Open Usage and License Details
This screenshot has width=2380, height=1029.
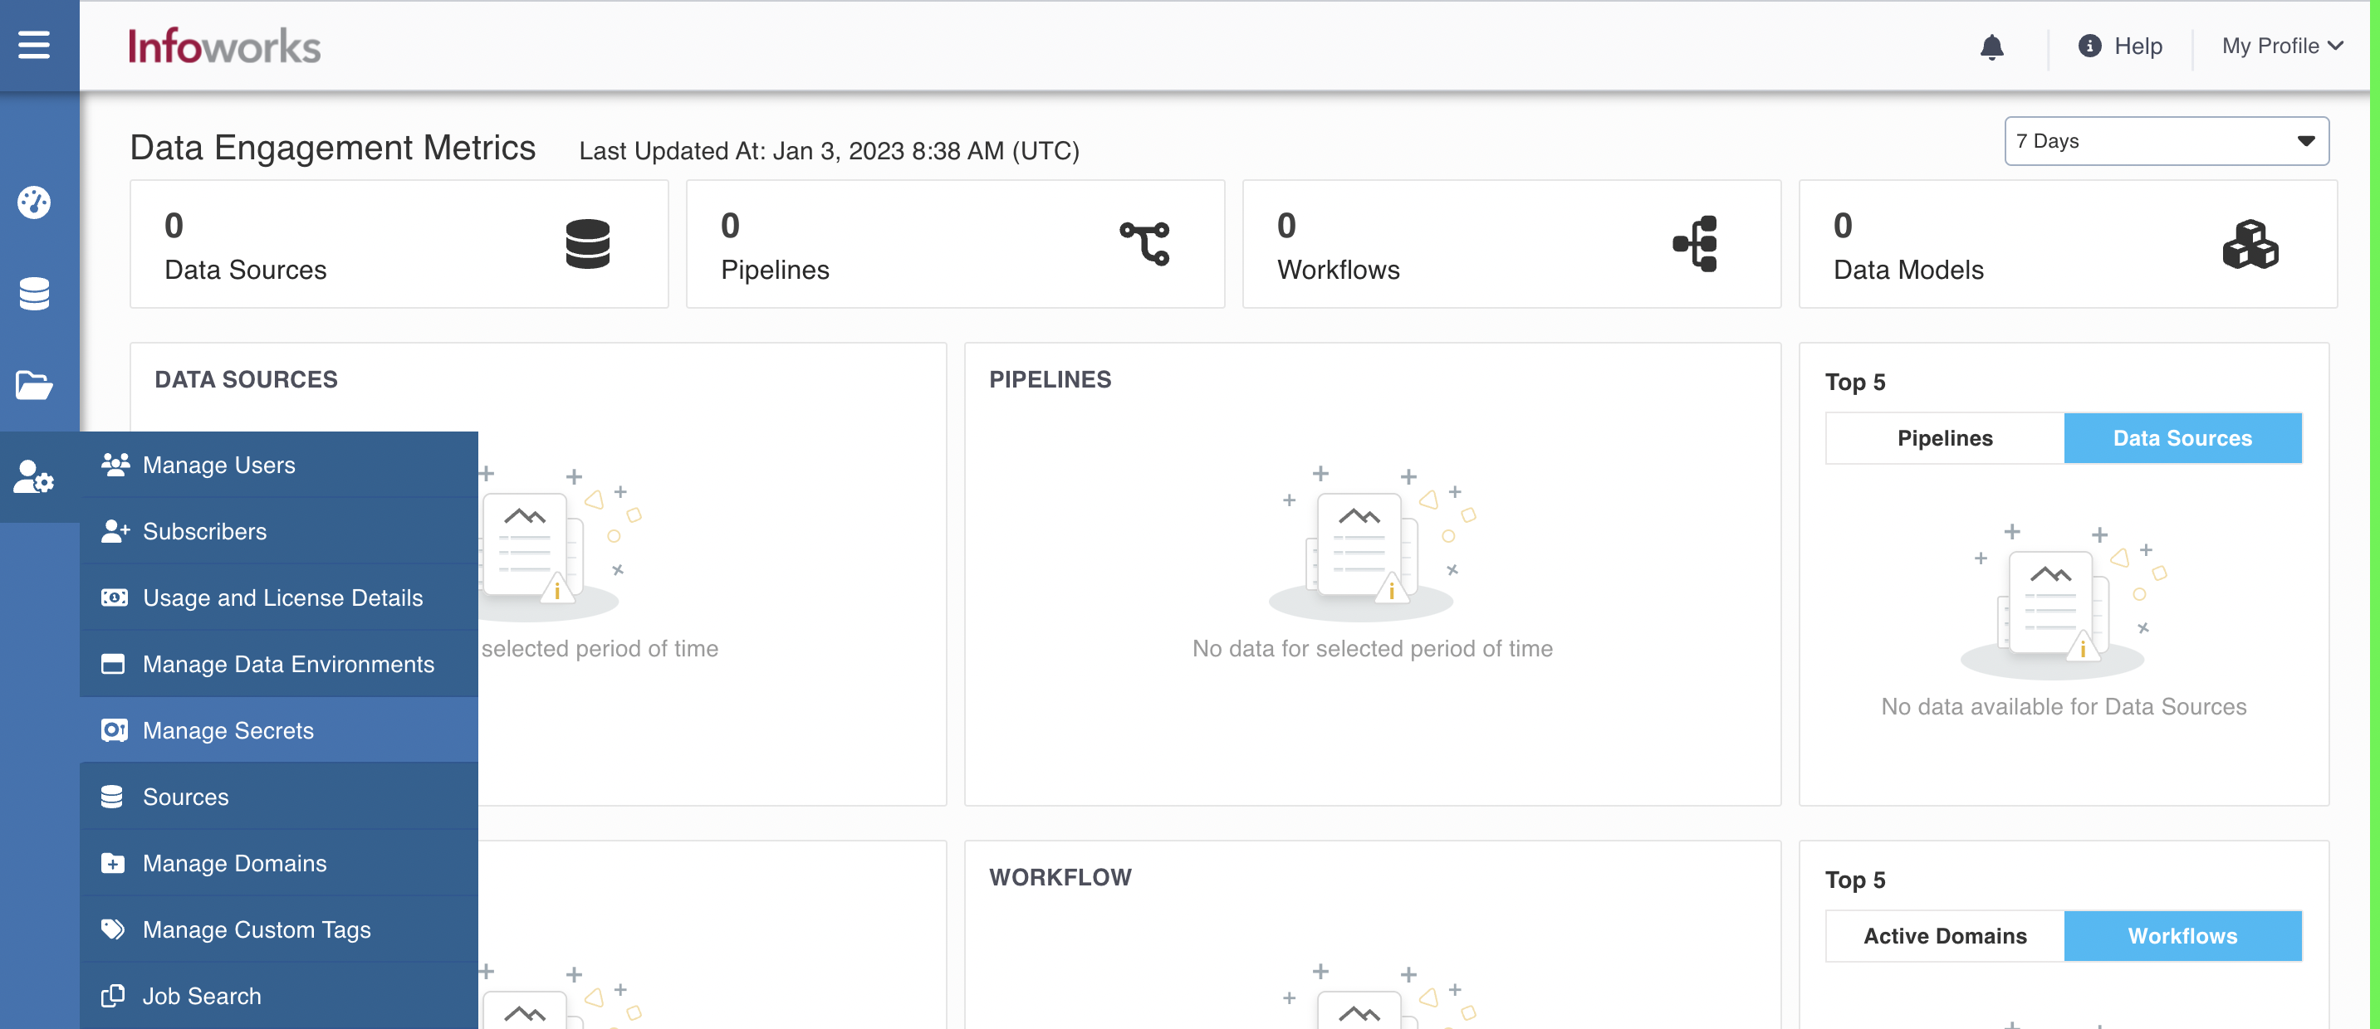click(279, 597)
